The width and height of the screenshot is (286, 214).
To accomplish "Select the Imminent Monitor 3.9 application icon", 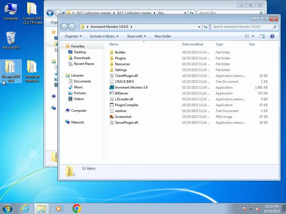I will click(112, 87).
